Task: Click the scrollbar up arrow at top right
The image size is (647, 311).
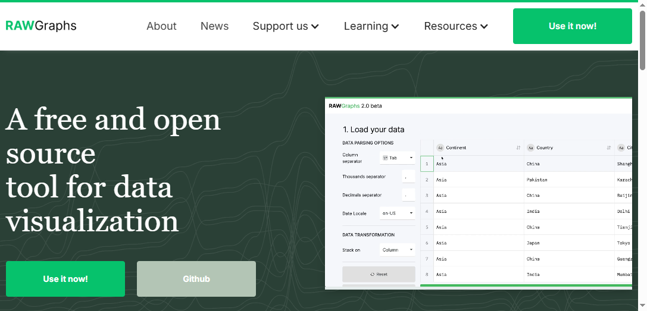Action: click(642, 5)
